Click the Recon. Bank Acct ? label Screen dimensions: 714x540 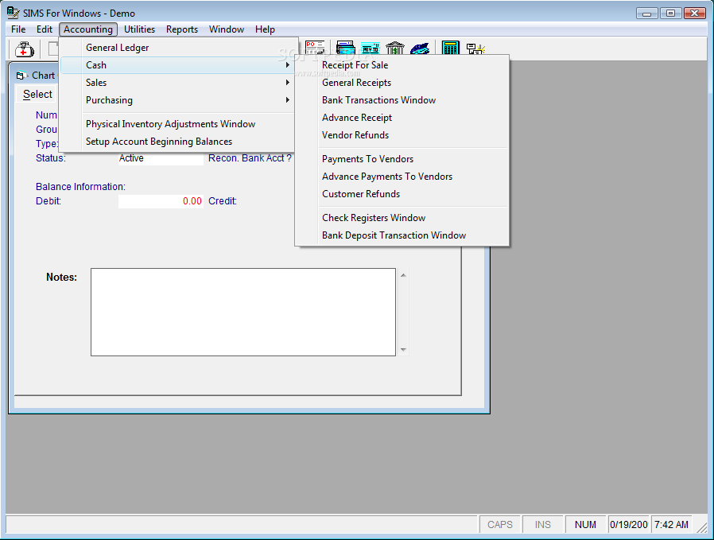point(250,158)
